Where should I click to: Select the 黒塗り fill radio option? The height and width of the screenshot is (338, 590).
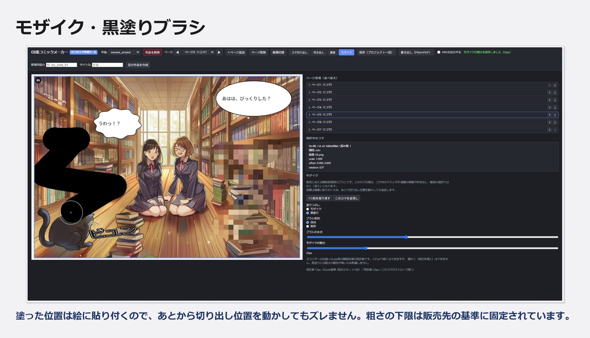click(x=308, y=213)
